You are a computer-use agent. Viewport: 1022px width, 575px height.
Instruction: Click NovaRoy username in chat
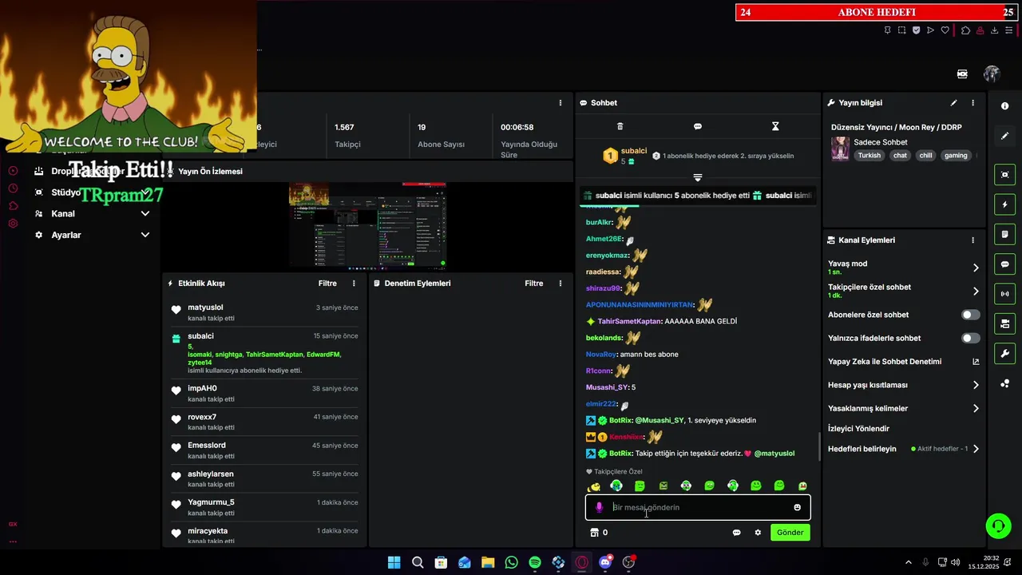[x=601, y=355]
